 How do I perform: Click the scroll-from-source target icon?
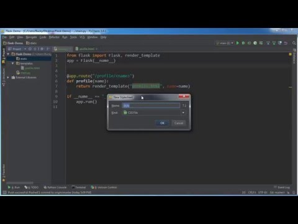tap(30, 49)
